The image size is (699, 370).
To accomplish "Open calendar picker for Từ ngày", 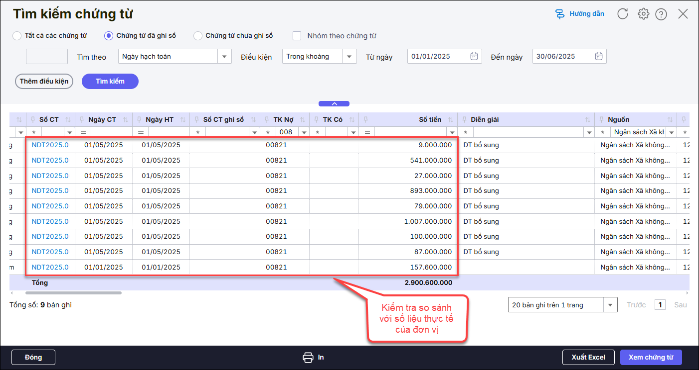I will [x=474, y=56].
